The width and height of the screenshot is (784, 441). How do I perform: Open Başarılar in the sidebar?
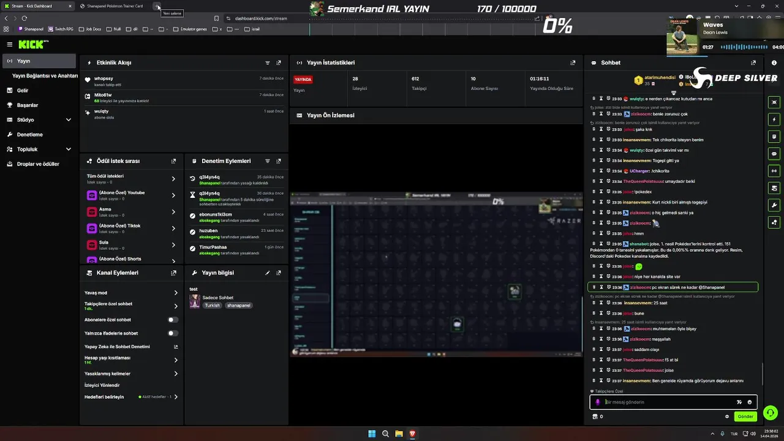39,105
